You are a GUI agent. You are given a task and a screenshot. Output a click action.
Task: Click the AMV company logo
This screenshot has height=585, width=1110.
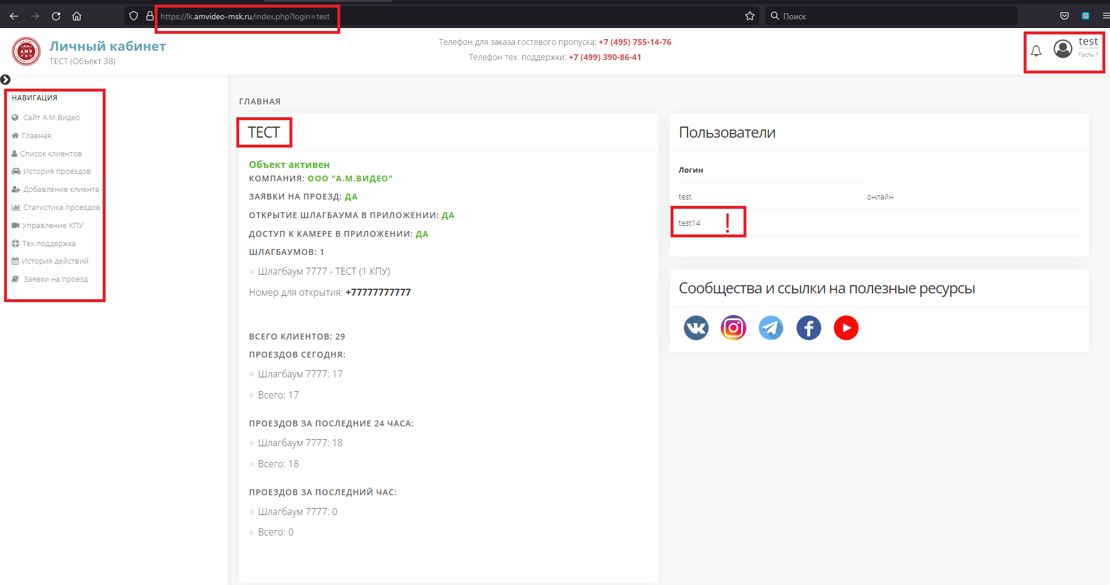(26, 51)
